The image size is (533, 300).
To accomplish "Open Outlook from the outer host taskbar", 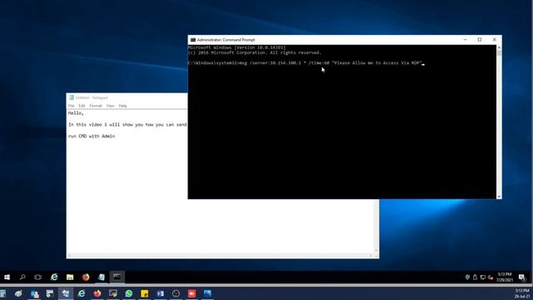I will tap(34, 293).
